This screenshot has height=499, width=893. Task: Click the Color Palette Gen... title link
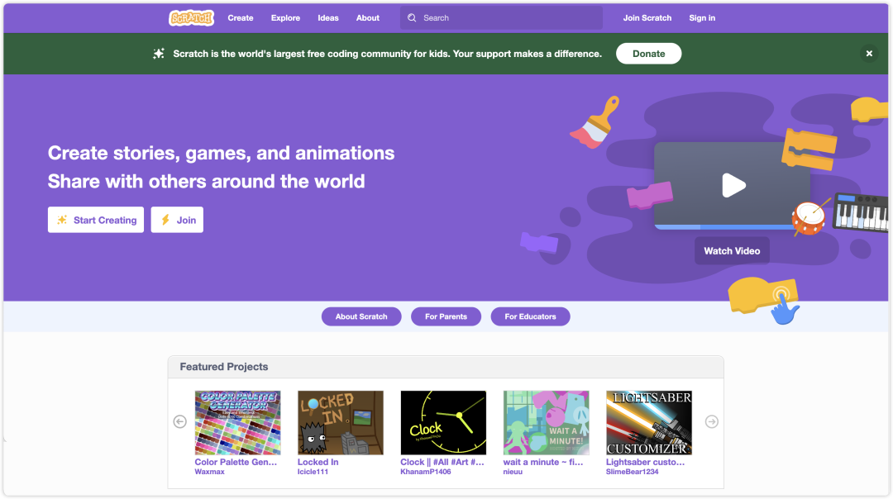[x=236, y=462]
